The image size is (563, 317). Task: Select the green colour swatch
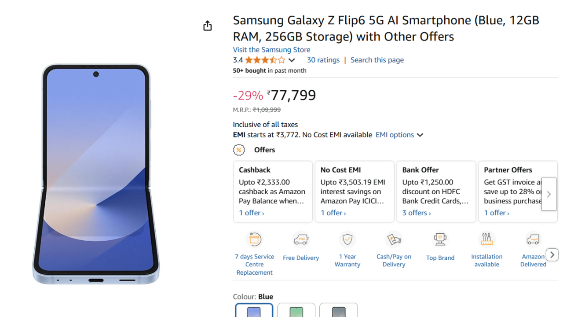pyautogui.click(x=296, y=310)
